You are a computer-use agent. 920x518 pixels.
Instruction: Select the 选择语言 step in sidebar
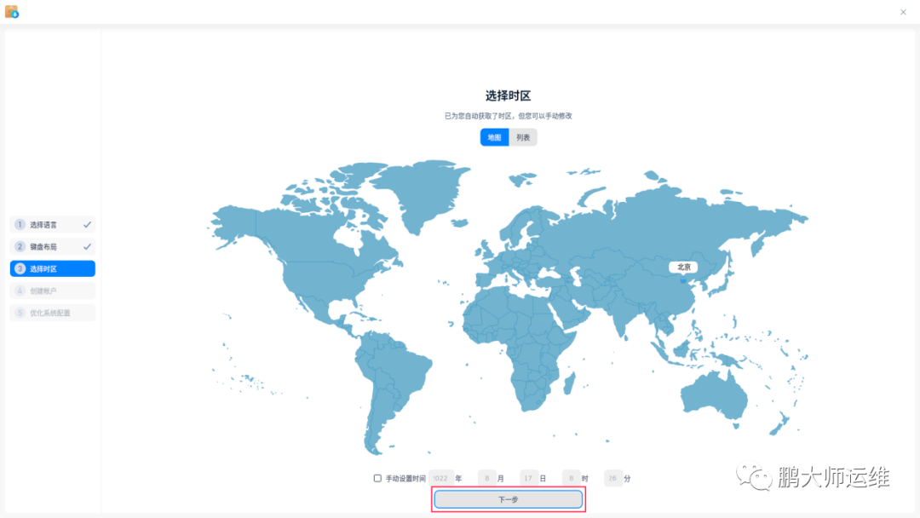(x=53, y=225)
